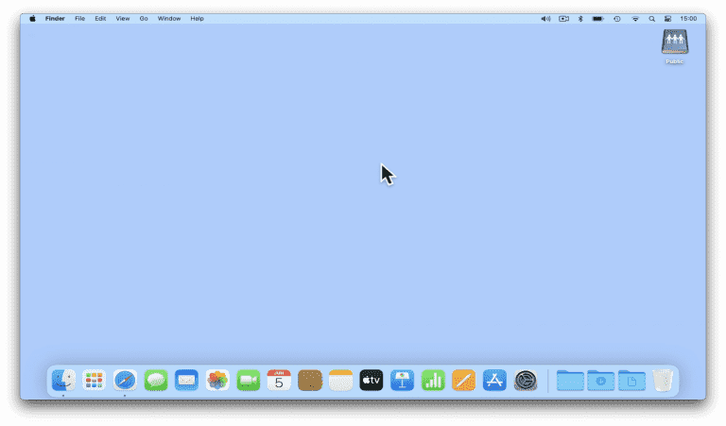
Task: Open the Go menu
Action: (x=144, y=18)
